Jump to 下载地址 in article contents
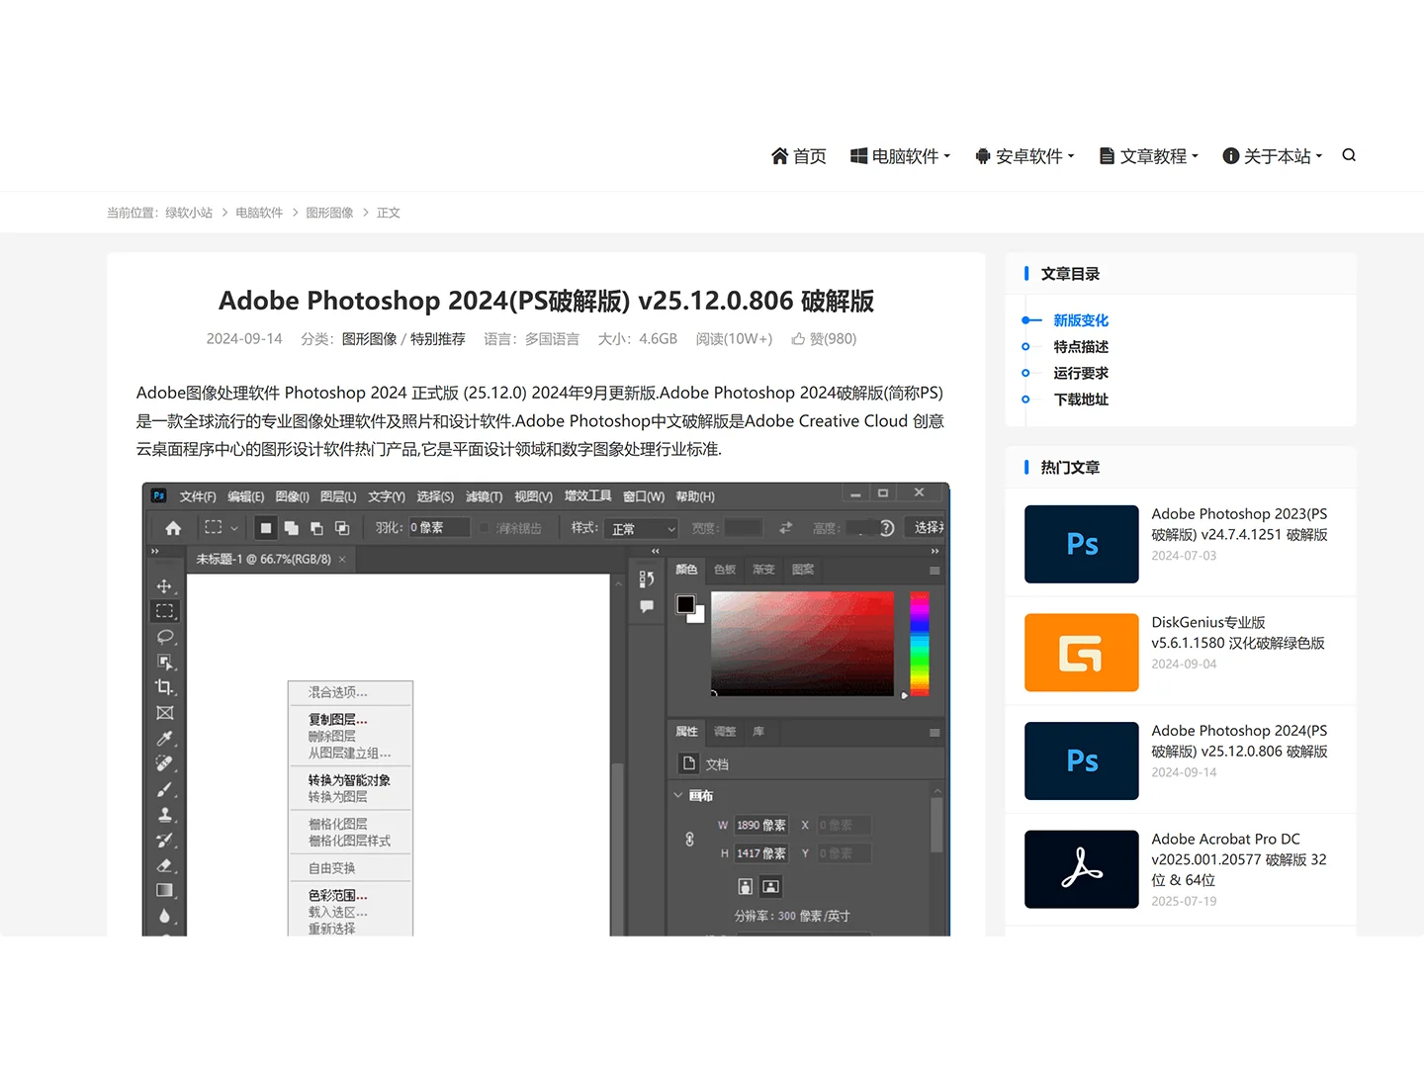The width and height of the screenshot is (1424, 1068). coord(1081,400)
